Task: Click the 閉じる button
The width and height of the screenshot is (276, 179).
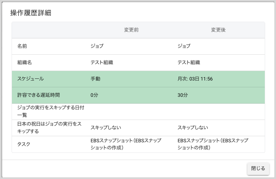Action: (x=258, y=168)
